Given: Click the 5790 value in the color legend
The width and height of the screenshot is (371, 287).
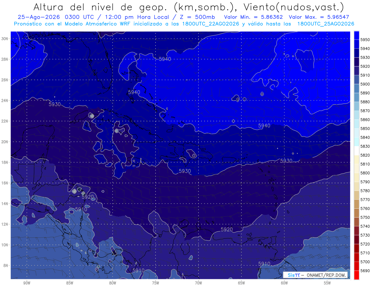Looking at the screenshot, I should point(365,182).
